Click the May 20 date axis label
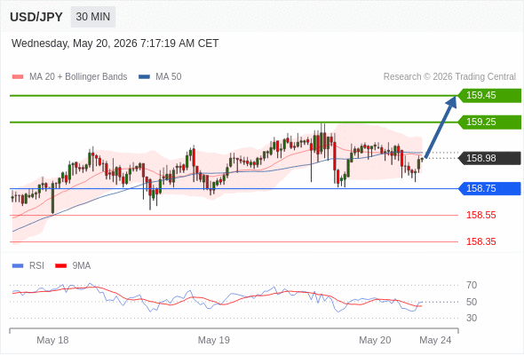524x355 pixels. tap(375, 340)
